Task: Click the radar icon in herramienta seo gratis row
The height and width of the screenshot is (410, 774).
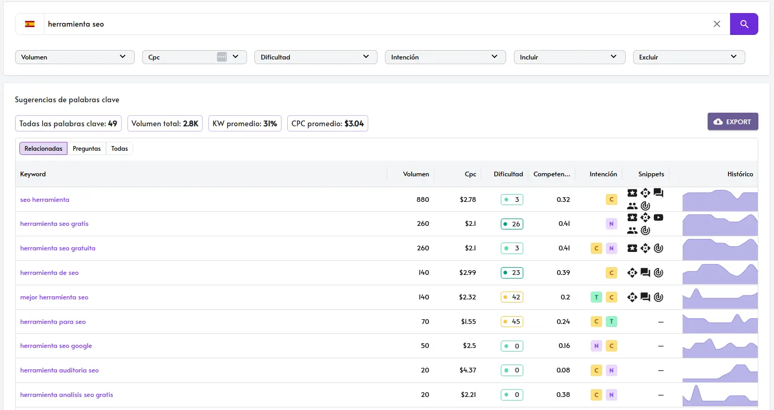Action: (645, 230)
